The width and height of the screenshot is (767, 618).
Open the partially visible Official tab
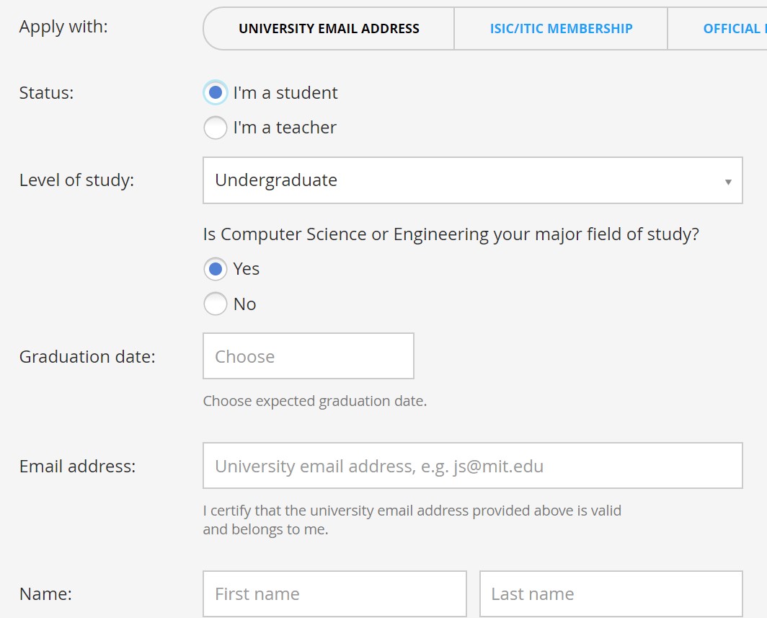pos(730,29)
